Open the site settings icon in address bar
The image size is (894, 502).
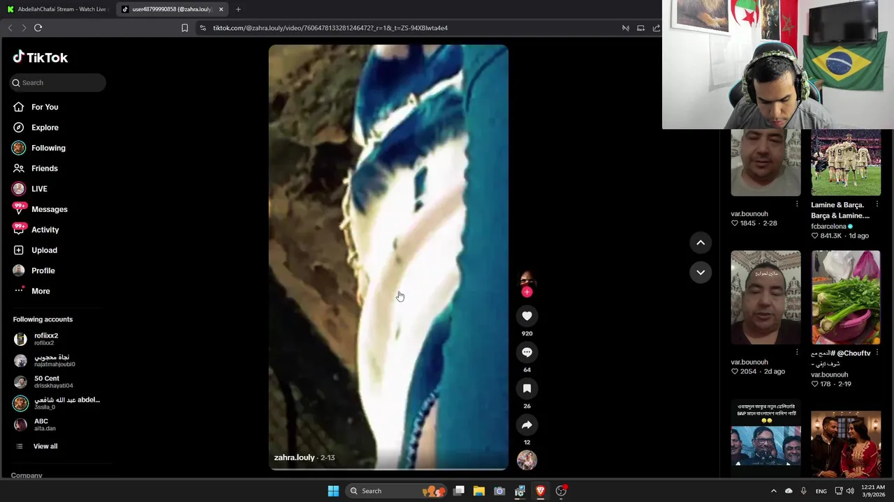(203, 28)
